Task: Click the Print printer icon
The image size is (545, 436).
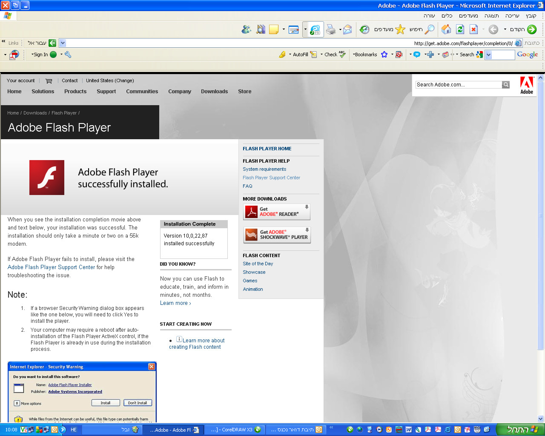Action: click(331, 29)
